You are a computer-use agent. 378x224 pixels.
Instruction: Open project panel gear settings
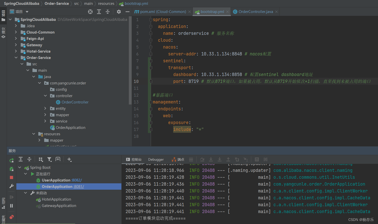coord(119,12)
